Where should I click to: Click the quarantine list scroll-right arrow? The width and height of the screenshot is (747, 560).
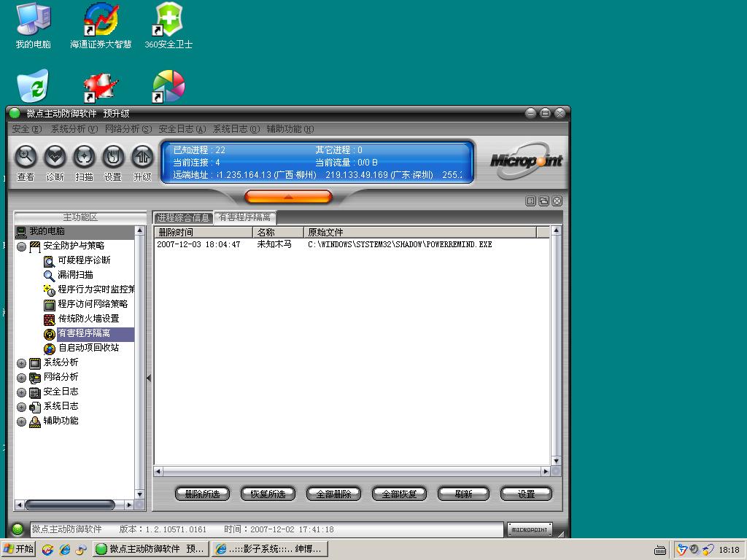coord(546,472)
